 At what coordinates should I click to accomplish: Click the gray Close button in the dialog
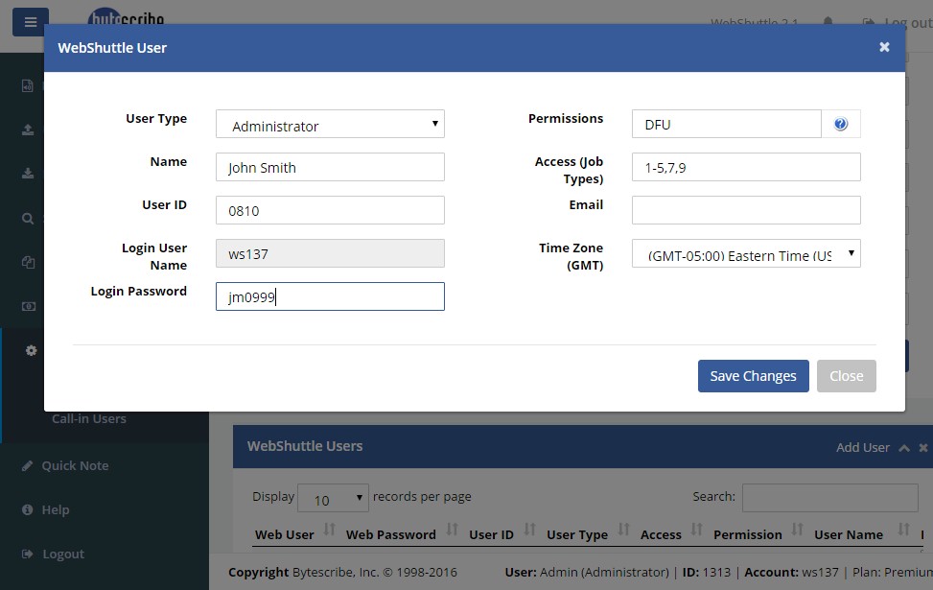coord(846,376)
